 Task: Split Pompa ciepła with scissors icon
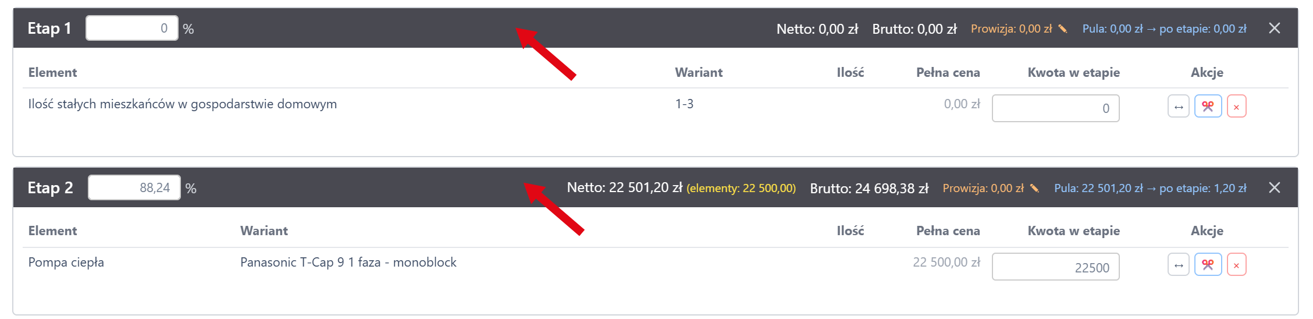click(1208, 265)
